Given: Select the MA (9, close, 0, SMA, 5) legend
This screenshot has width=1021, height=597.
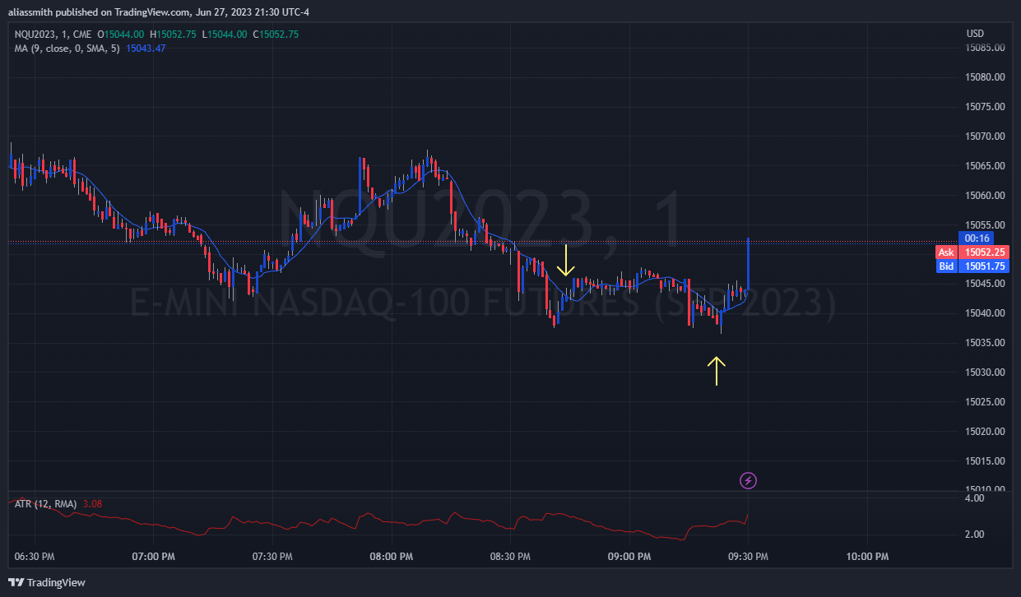Looking at the screenshot, I should [x=67, y=49].
